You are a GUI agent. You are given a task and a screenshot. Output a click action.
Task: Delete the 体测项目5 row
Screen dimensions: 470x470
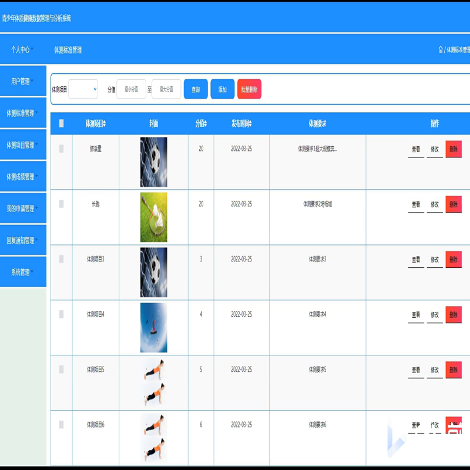(454, 370)
